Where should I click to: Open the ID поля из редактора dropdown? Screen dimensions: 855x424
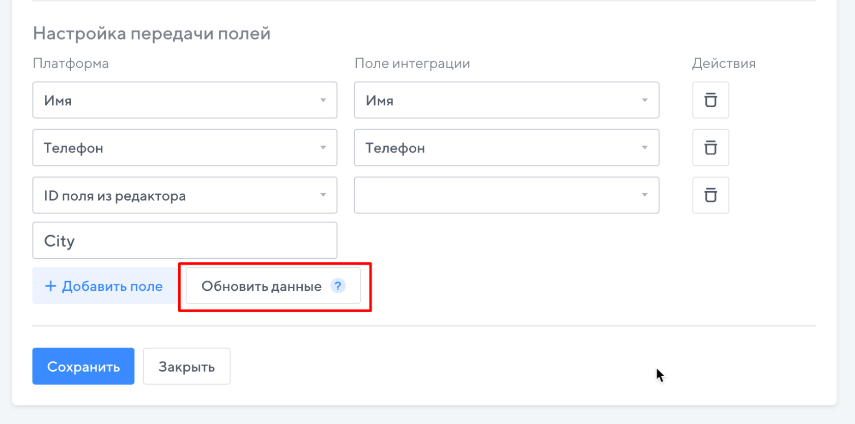pyautogui.click(x=185, y=195)
